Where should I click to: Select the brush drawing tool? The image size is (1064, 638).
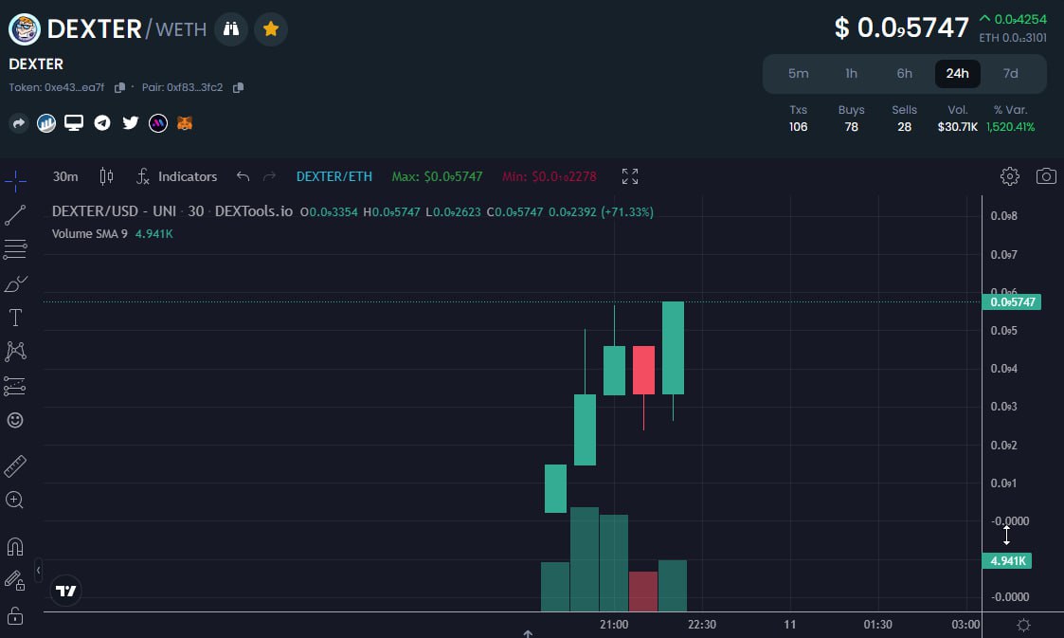[x=15, y=283]
